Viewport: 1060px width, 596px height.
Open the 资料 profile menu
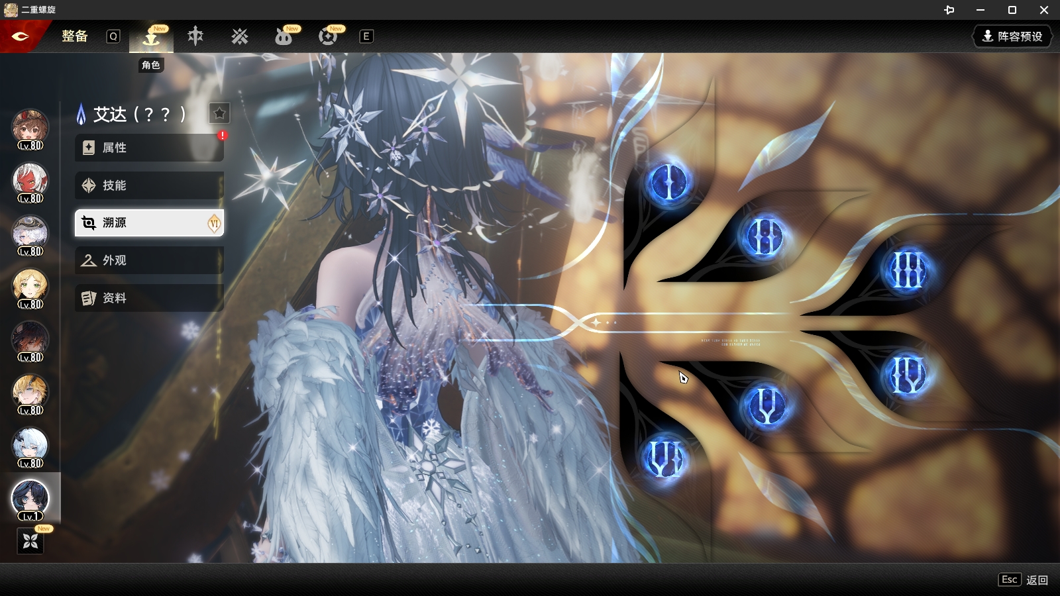pyautogui.click(x=149, y=298)
